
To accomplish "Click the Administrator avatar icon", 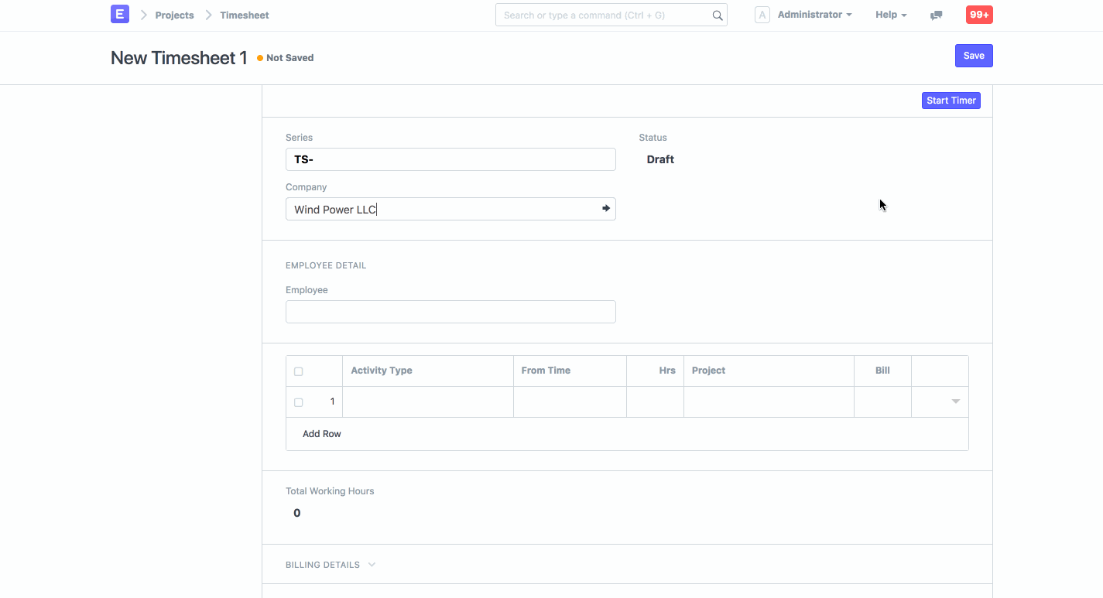I will click(762, 15).
